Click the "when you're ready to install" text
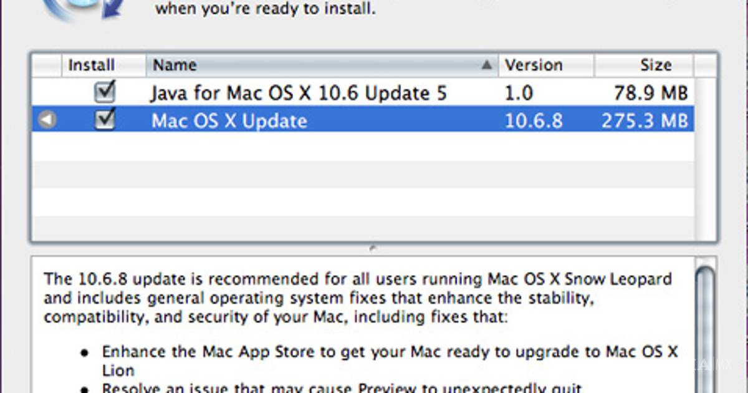 click(265, 10)
